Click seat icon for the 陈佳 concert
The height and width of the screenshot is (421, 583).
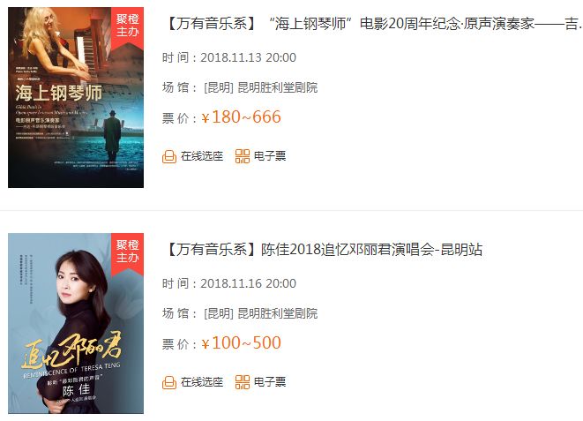coord(169,382)
